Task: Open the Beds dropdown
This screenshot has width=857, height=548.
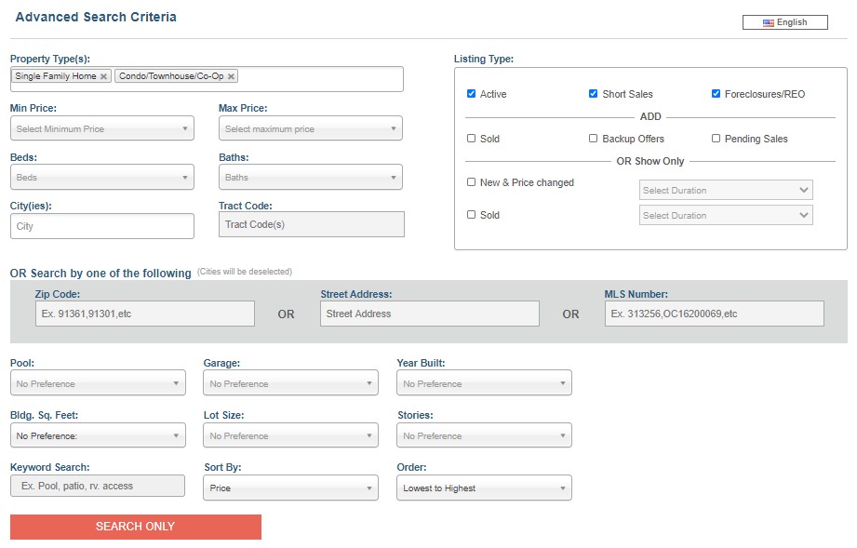Action: pos(102,178)
